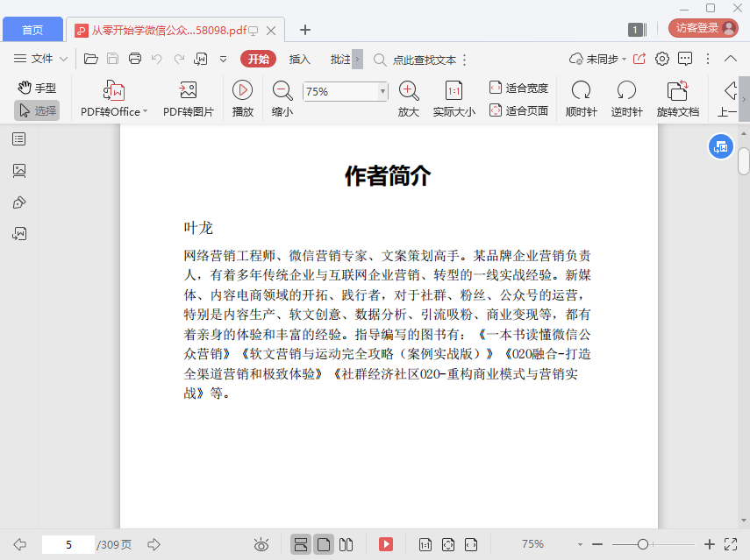Click the 访客登录 login button
Screen dimensions: 750x560
point(704,28)
